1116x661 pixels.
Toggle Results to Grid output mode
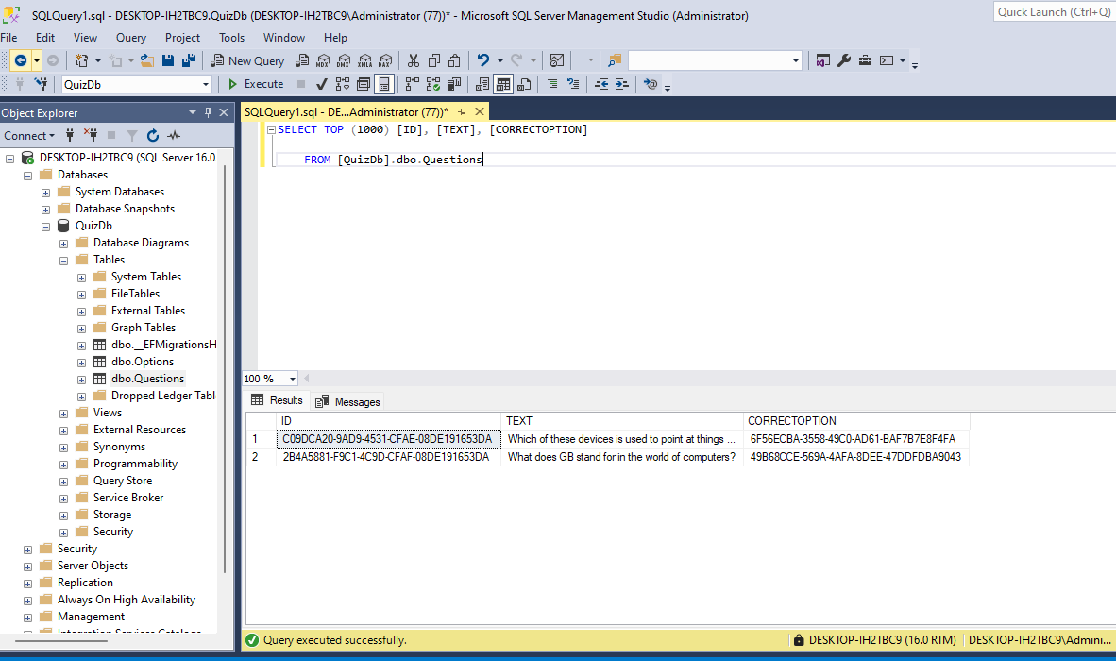tap(503, 84)
